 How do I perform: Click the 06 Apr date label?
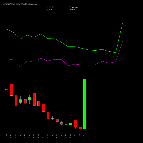[x=15, y=136]
